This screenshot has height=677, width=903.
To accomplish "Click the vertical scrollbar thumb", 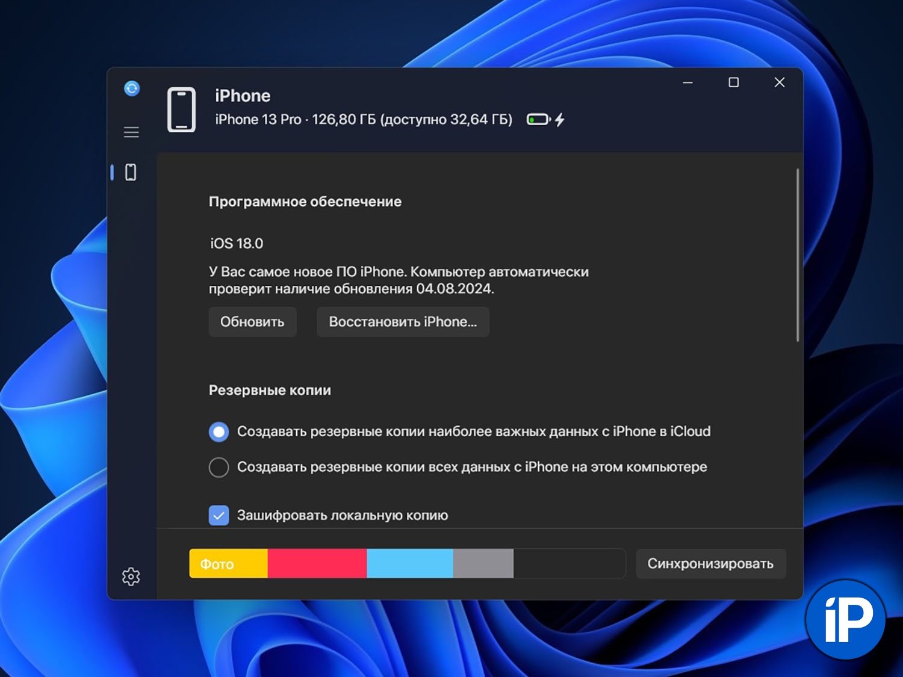I will (798, 255).
